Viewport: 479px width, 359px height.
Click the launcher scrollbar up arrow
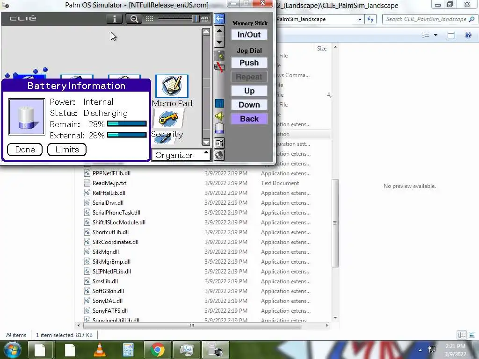pos(206,32)
